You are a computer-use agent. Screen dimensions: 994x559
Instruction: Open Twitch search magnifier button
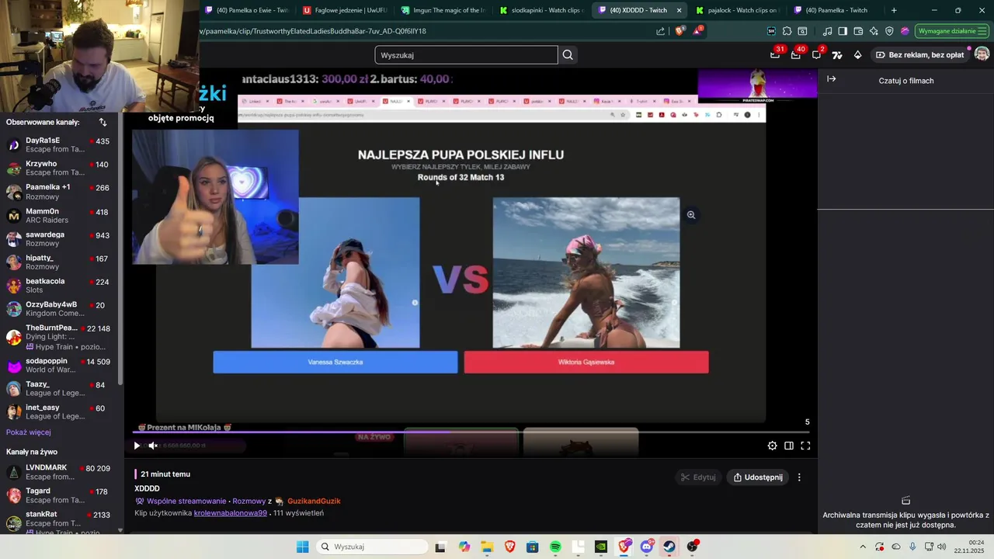click(568, 55)
